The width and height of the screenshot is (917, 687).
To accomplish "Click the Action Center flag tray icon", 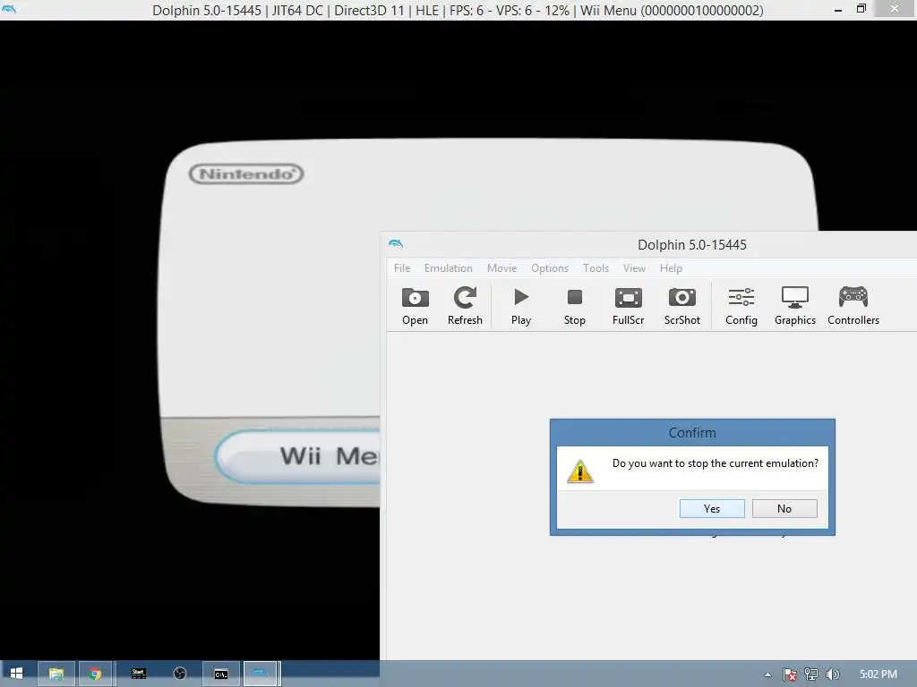I will point(790,674).
